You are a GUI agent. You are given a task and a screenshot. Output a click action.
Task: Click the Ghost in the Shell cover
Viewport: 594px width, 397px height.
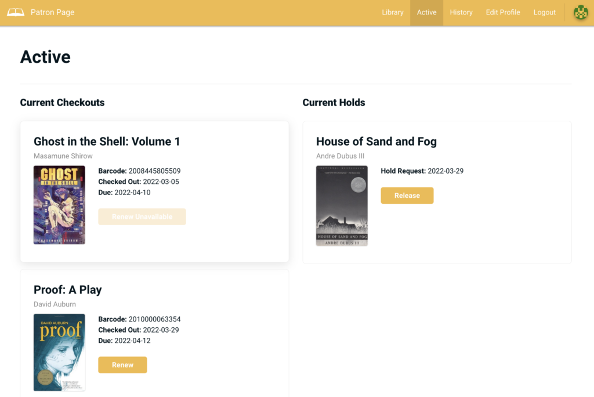pos(59,205)
